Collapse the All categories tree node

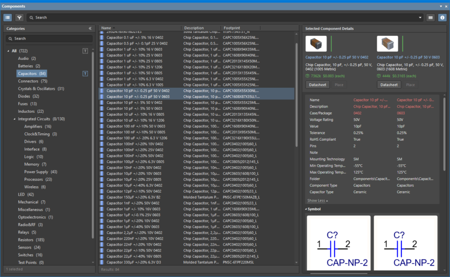tap(8, 51)
